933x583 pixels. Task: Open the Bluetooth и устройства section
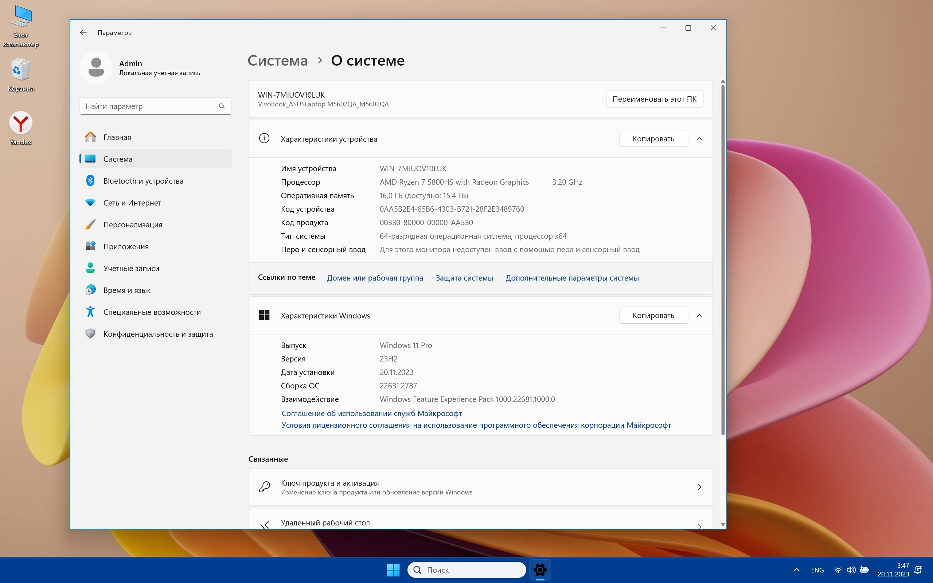click(x=143, y=181)
